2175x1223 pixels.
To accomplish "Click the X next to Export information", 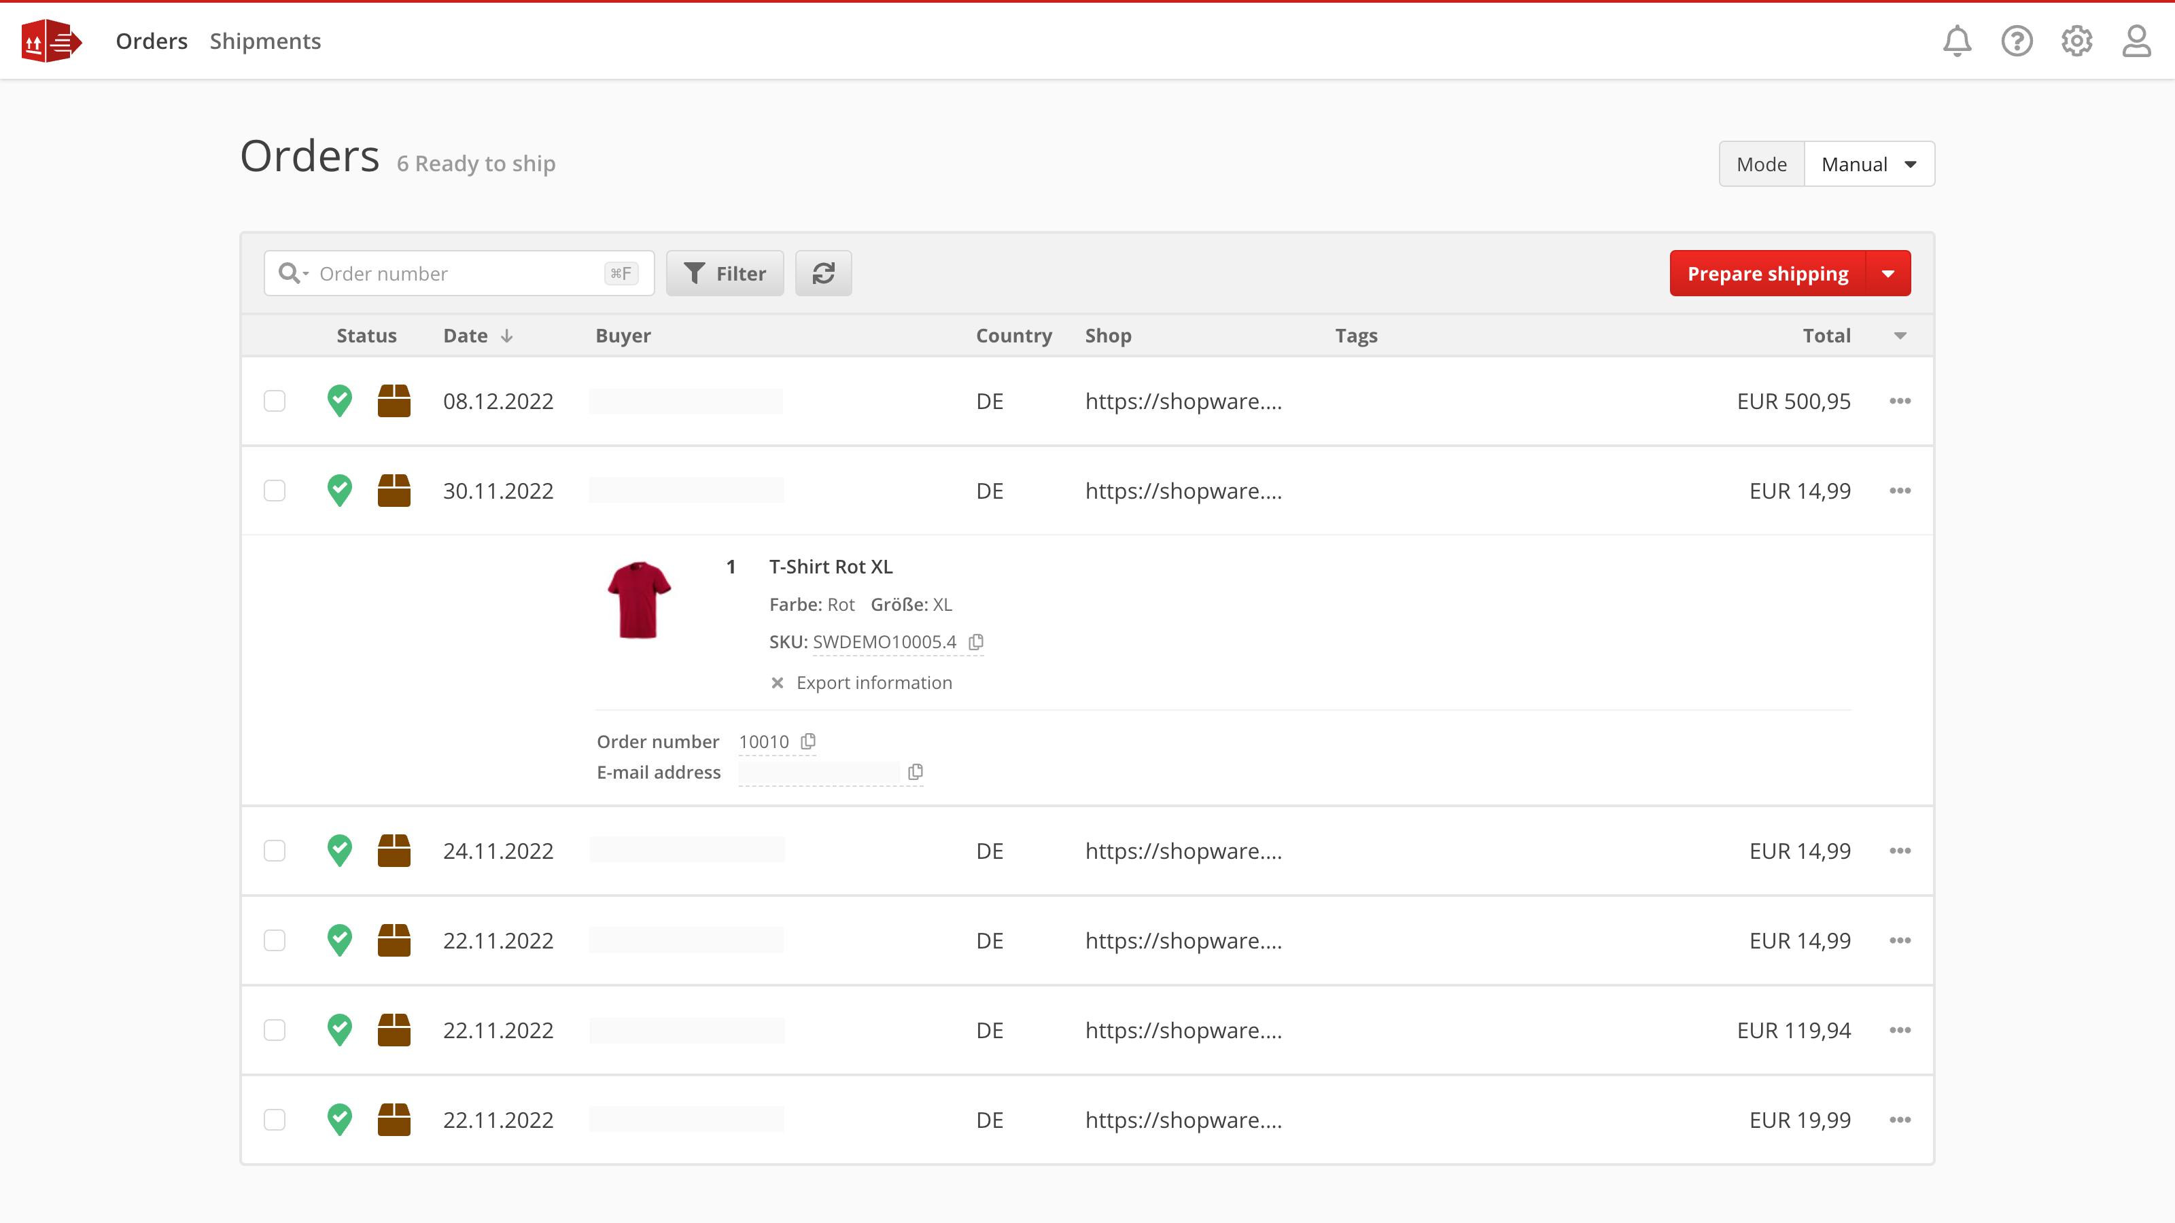I will pyautogui.click(x=777, y=683).
